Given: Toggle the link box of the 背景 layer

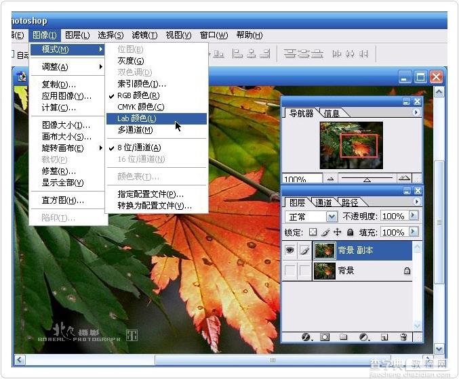Looking at the screenshot, I should click(304, 271).
